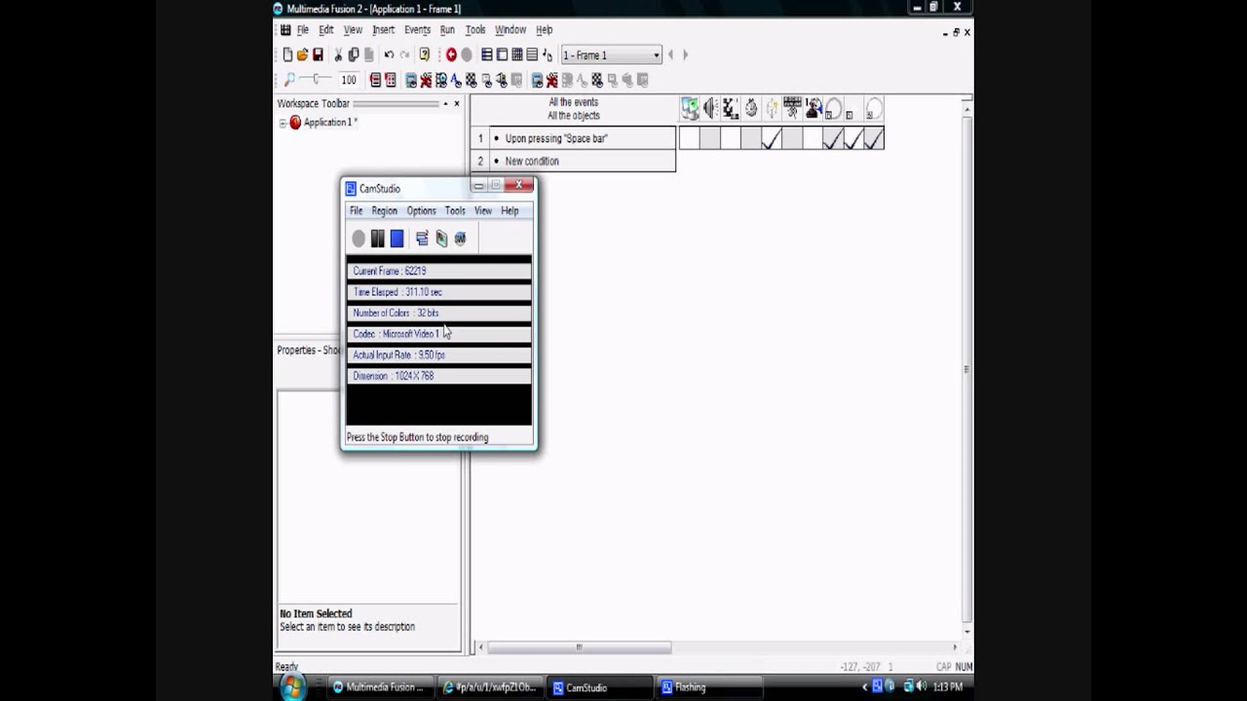Toggle Special conditions action cell, row 1
The image size is (1247, 701).
pos(689,139)
